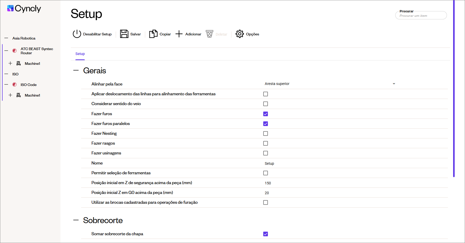Click the Cyncly logo
Viewport: 465px width, 243px height.
(24, 9)
